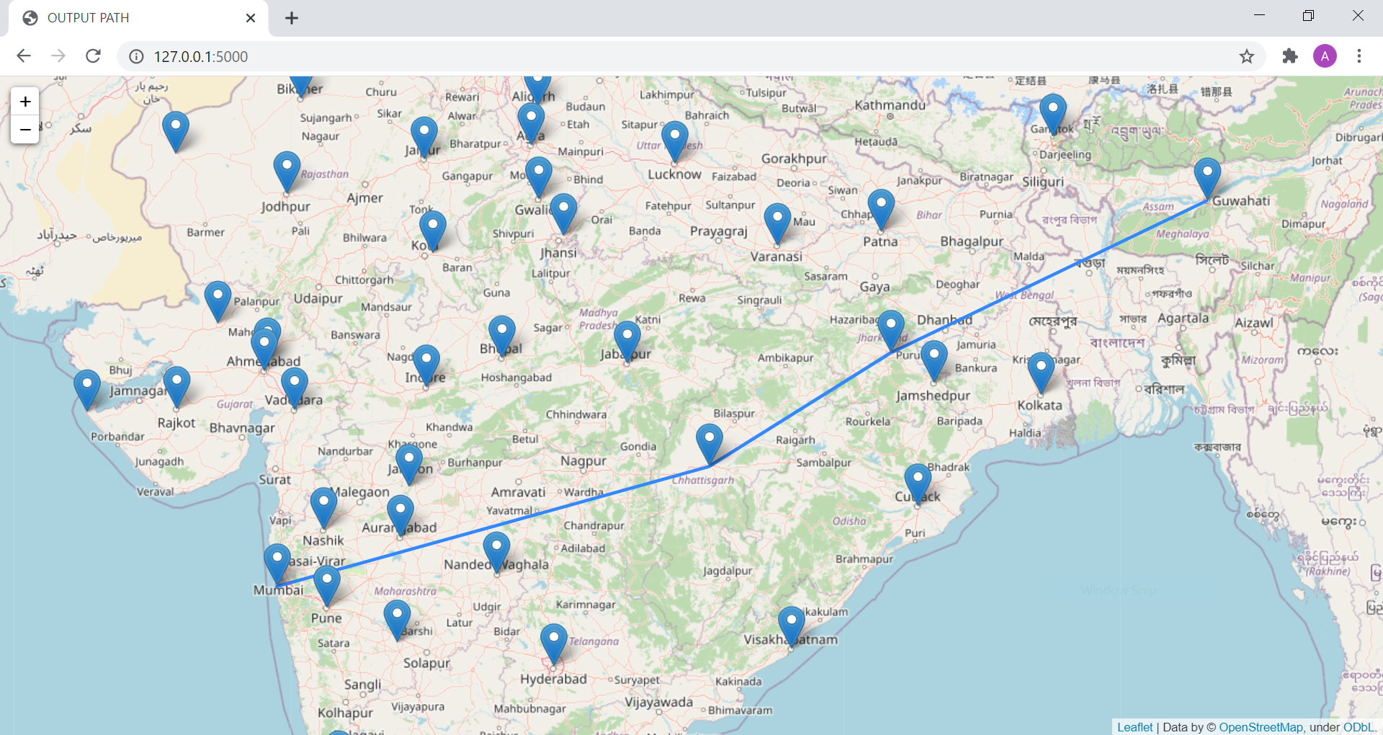Click the map marker at Nashik
Image resolution: width=1383 pixels, height=735 pixels.
323,509
